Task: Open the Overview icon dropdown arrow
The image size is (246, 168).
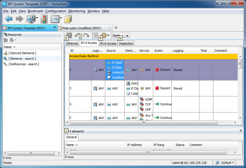Action: 61,18
